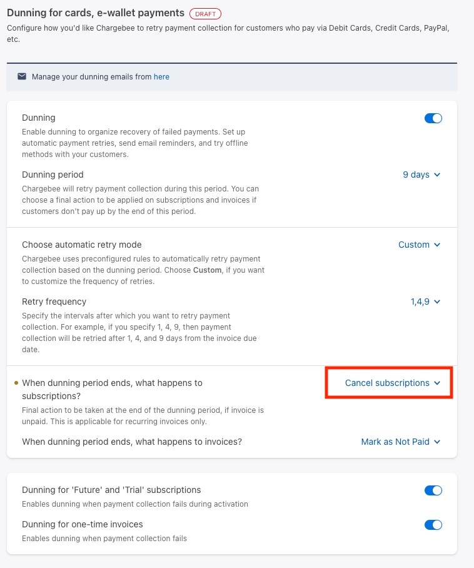Toggle Dunning for 'Future' and 'Trial' subscriptions
474x568 pixels.
433,490
